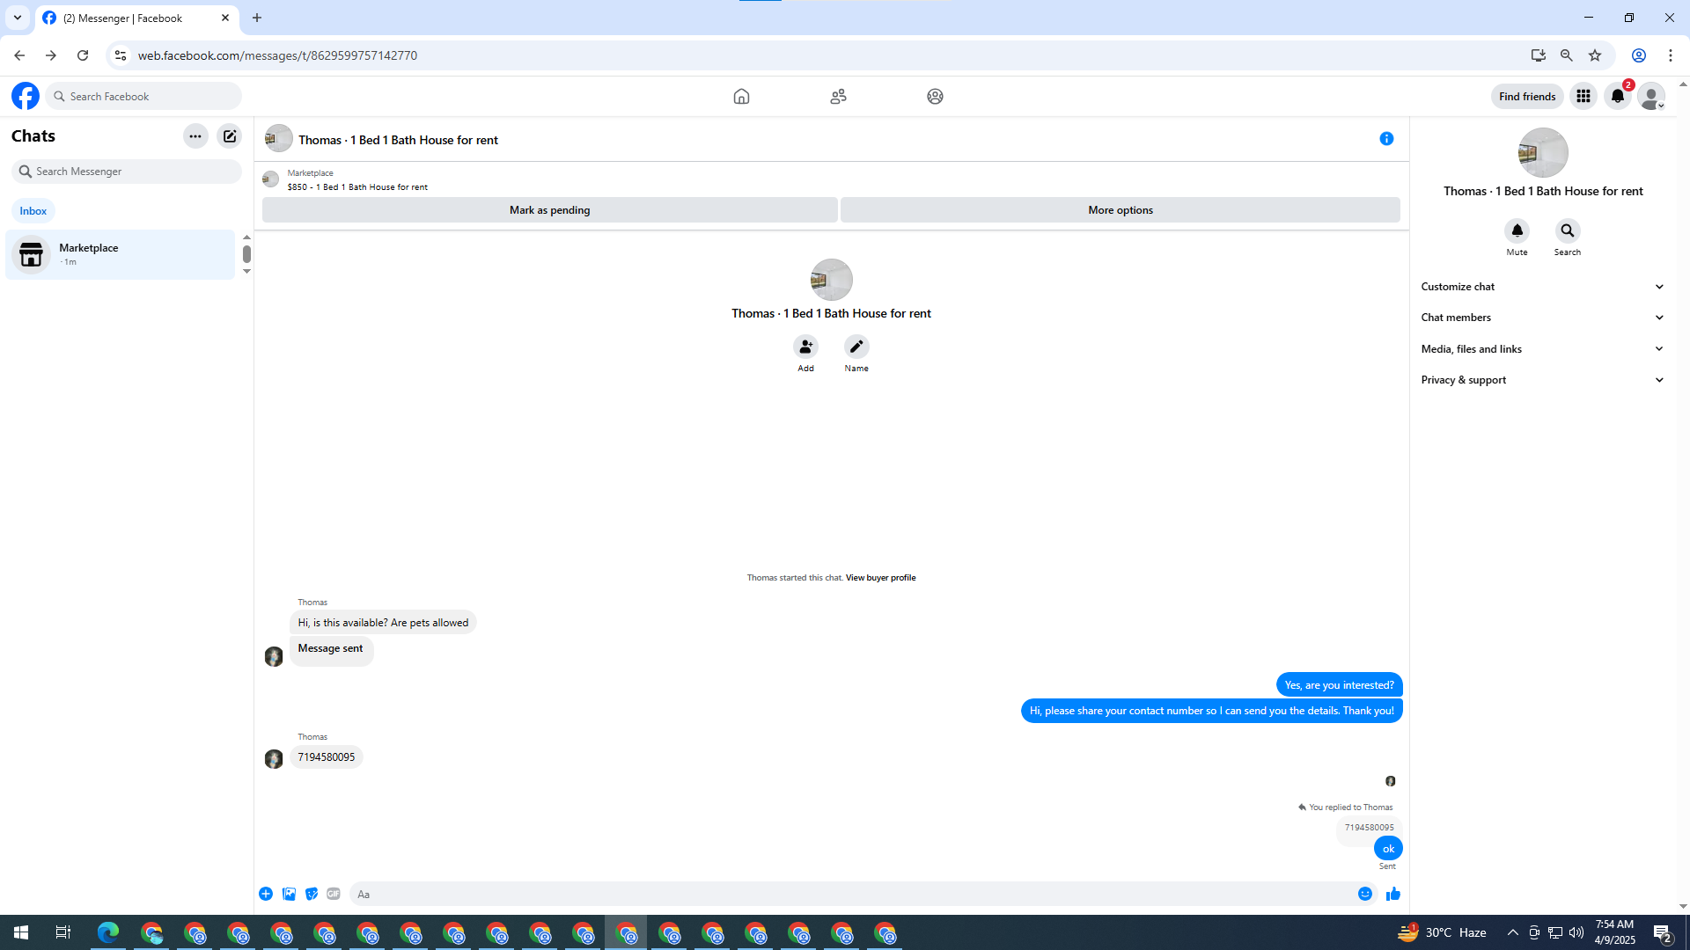This screenshot has height=950, width=1690.
Task: Open the account profile avatar menu
Action: (x=1652, y=96)
